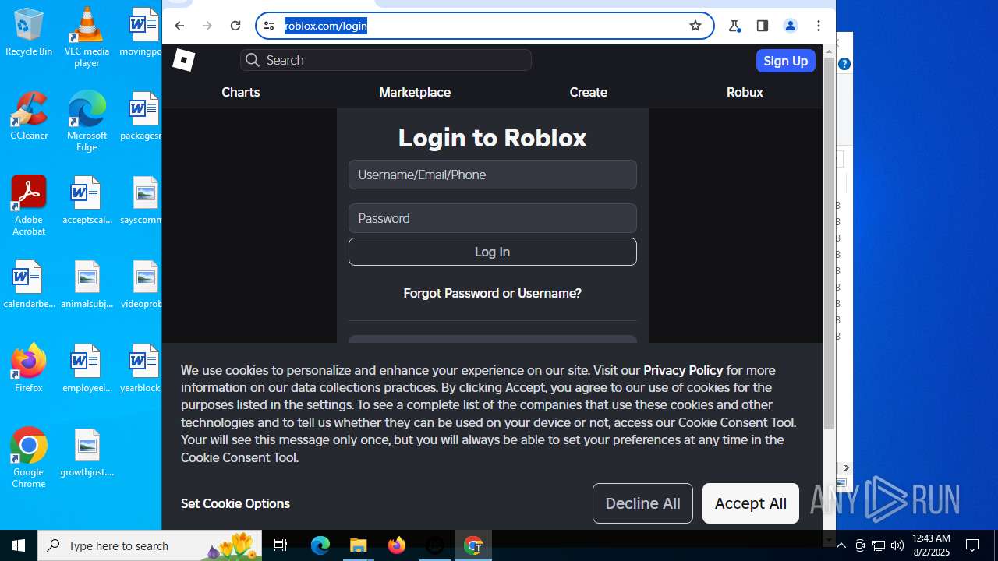Select Adobe Acrobat desktop shortcut
998x561 pixels.
tap(29, 206)
